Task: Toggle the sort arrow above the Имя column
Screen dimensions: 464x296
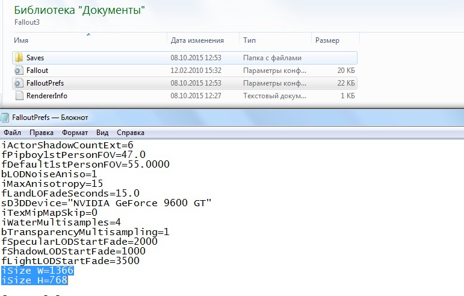Action: [88, 35]
